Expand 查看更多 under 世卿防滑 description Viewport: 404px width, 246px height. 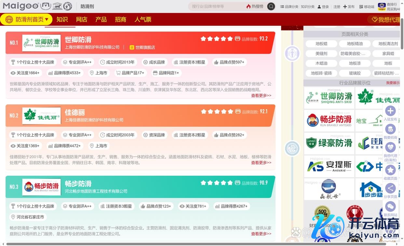click(261, 96)
